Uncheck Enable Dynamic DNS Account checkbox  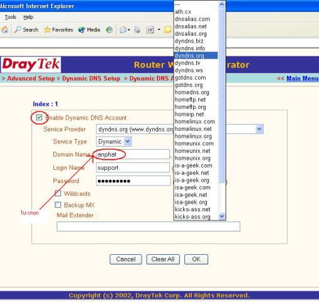tap(39, 118)
